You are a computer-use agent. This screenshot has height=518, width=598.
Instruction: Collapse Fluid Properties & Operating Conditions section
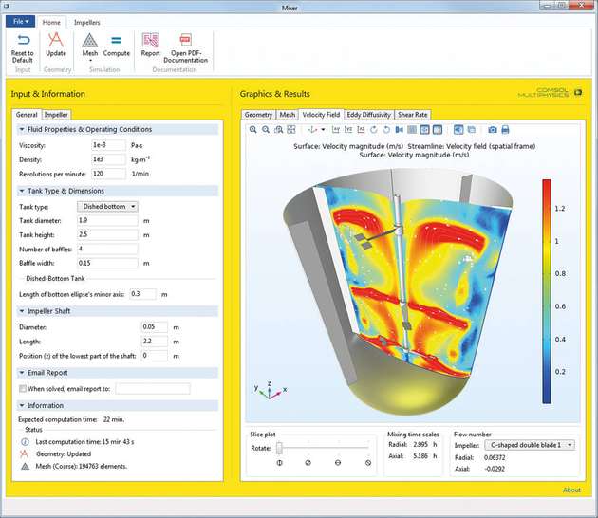tap(22, 129)
